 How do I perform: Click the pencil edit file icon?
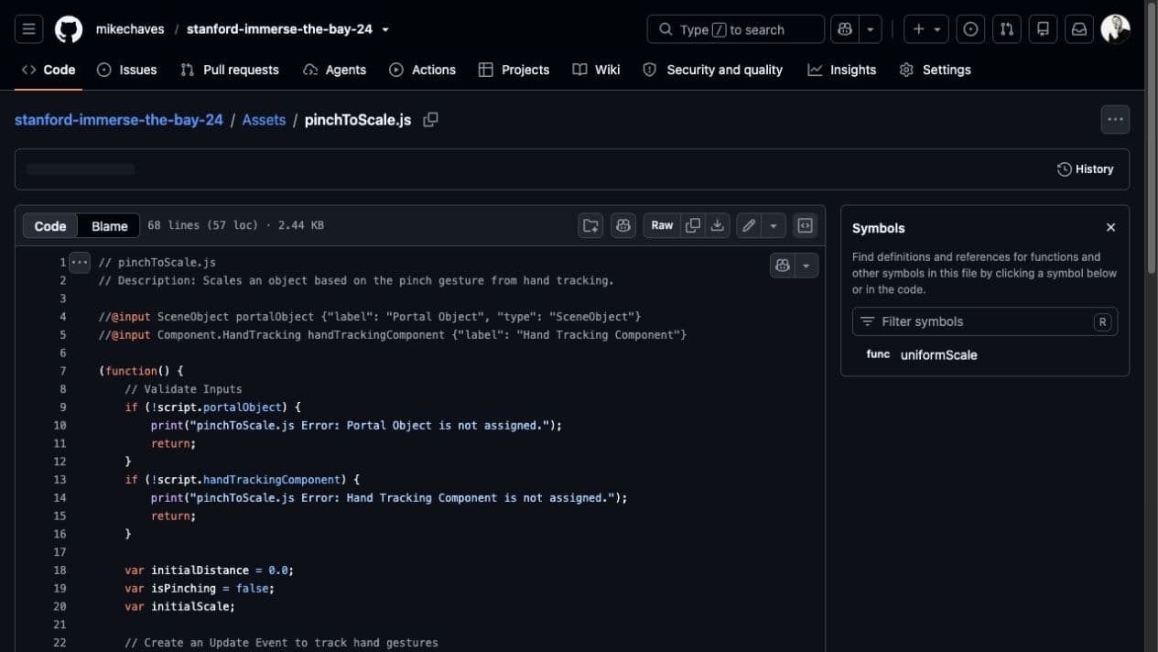pos(749,225)
